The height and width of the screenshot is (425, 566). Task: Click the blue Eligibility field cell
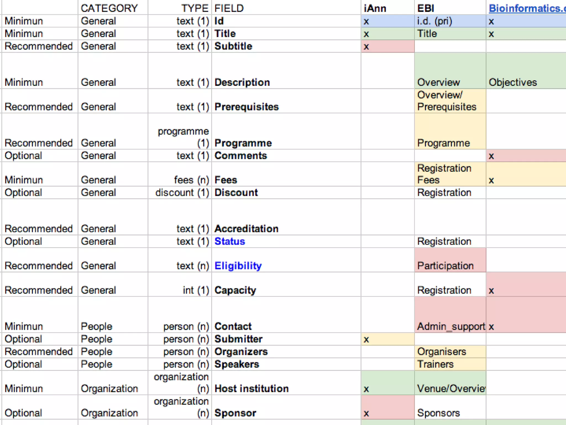pyautogui.click(x=238, y=266)
